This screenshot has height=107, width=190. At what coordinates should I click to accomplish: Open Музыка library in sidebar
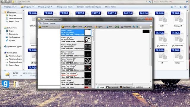pos(12,40)
